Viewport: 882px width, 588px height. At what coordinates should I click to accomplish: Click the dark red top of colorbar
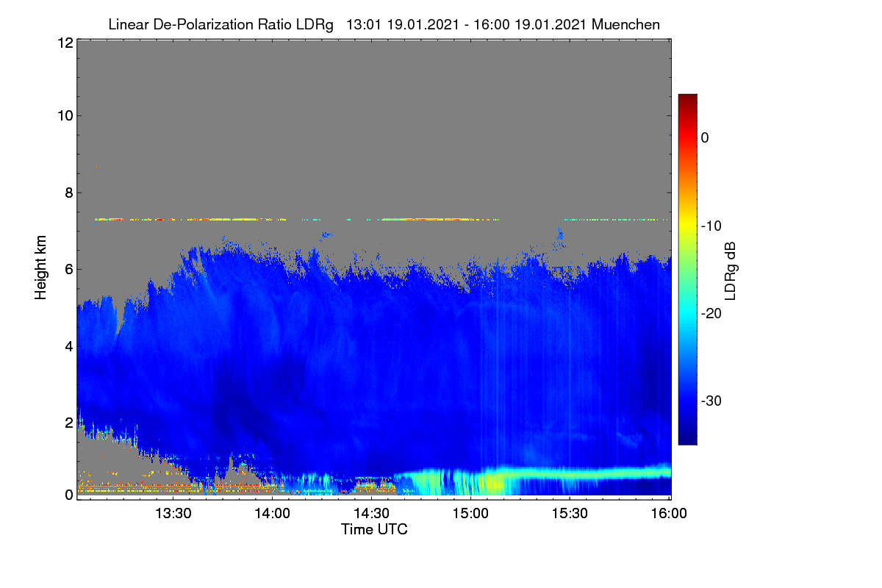point(687,98)
